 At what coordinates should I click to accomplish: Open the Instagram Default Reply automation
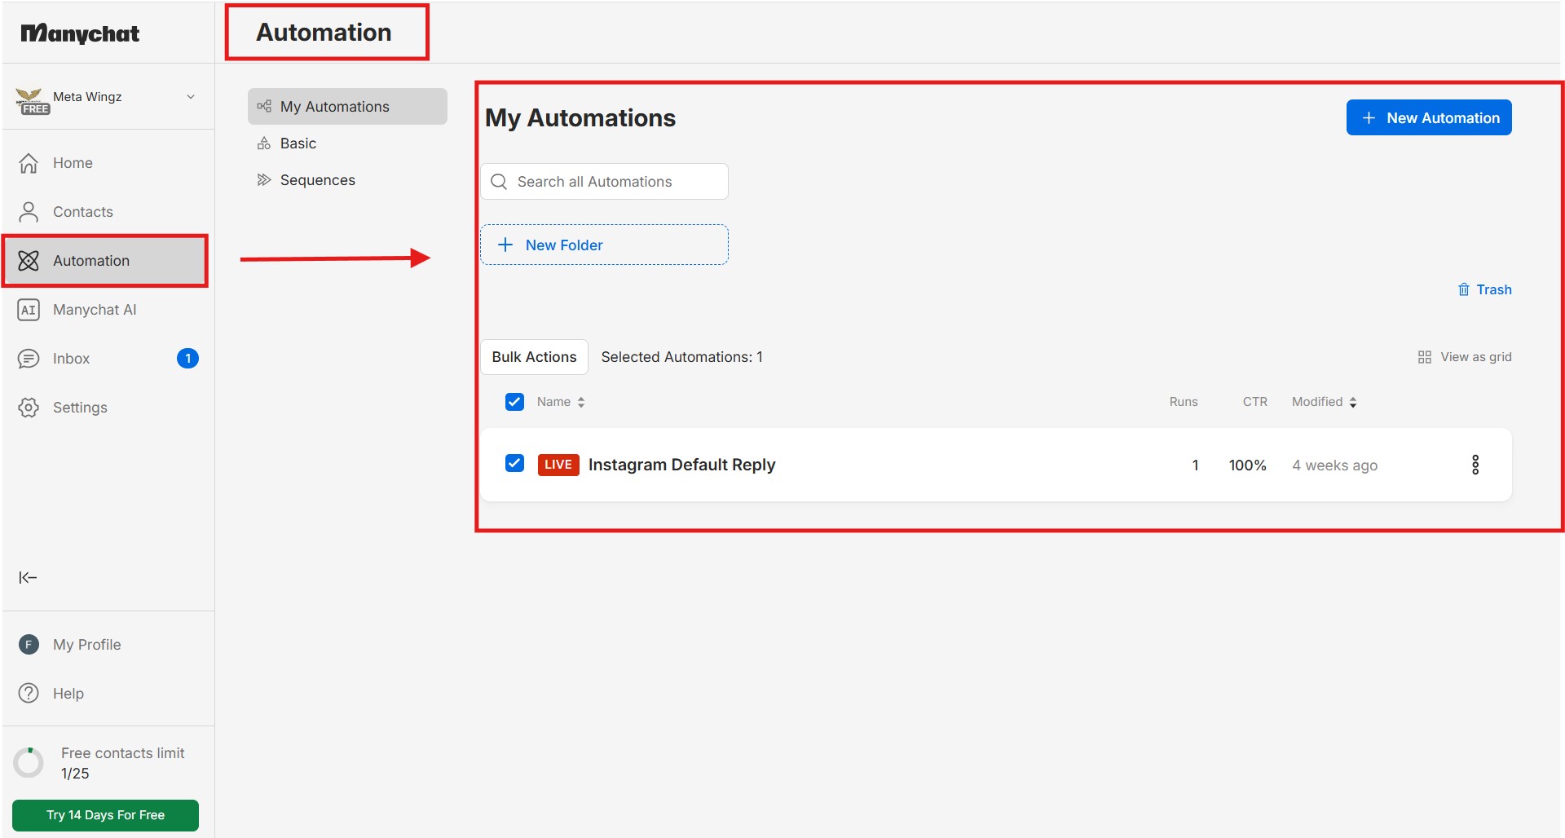[681, 465]
